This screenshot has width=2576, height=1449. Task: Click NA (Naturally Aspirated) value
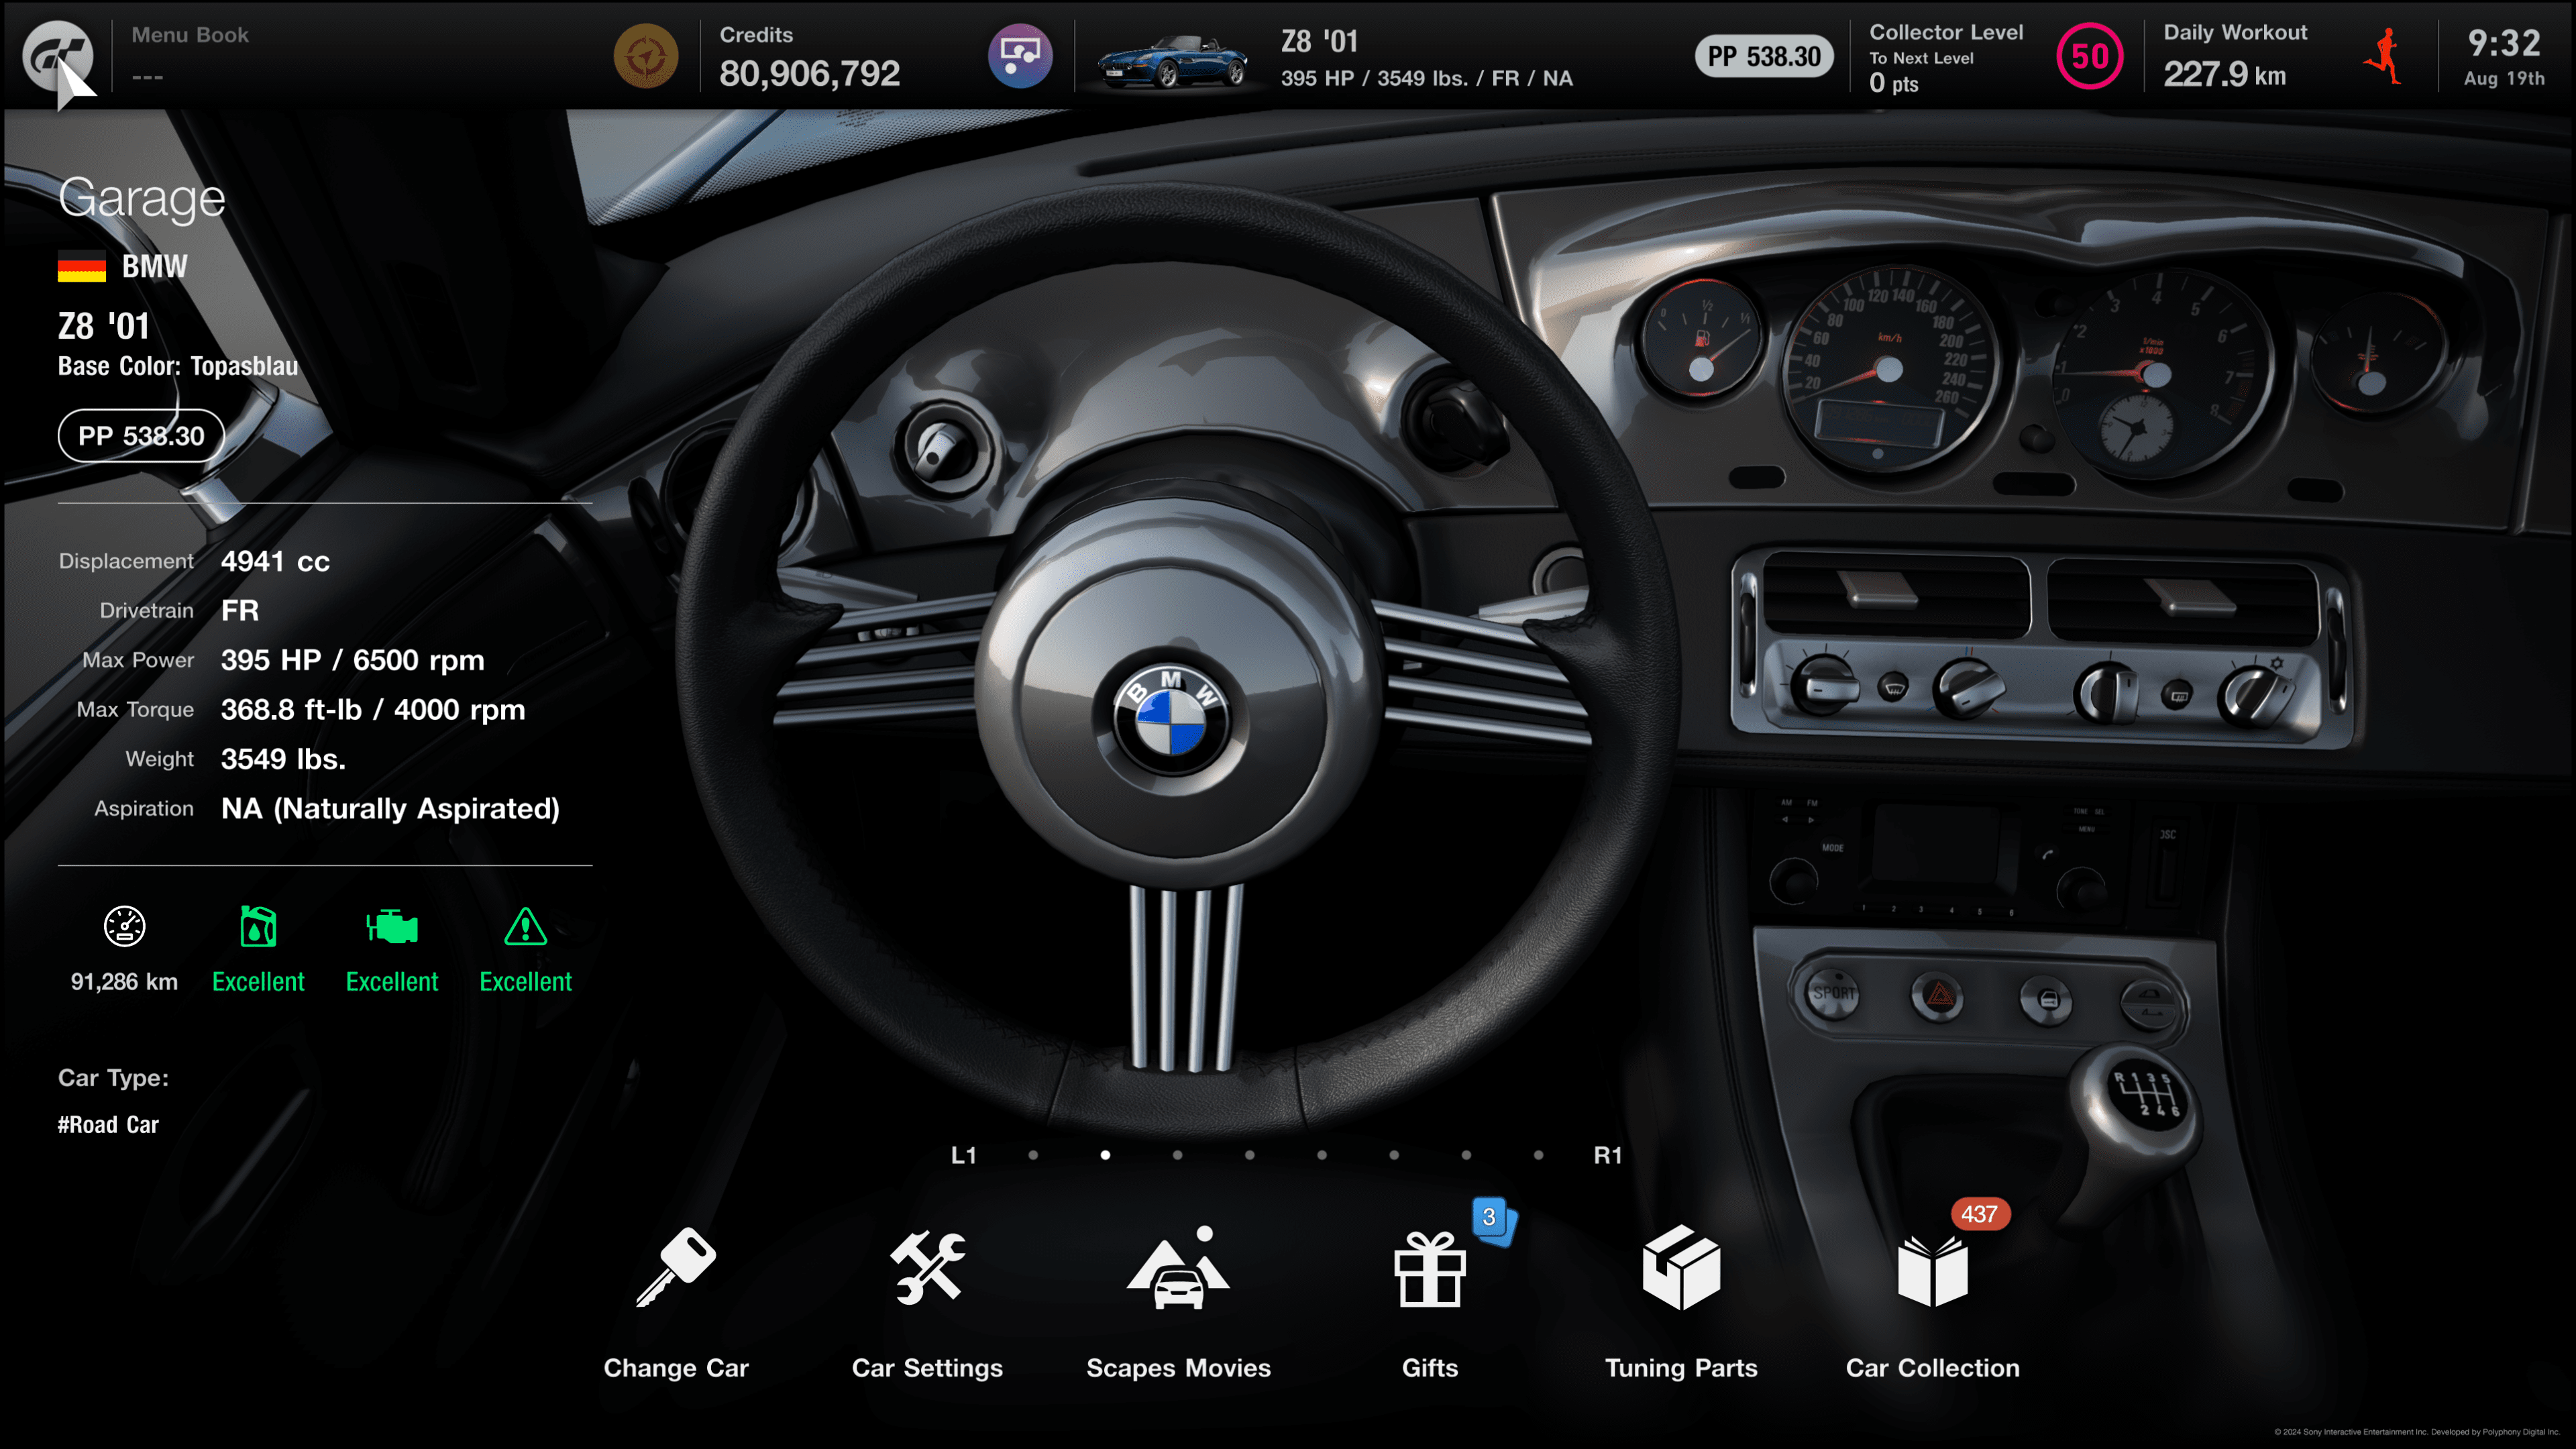tap(390, 808)
